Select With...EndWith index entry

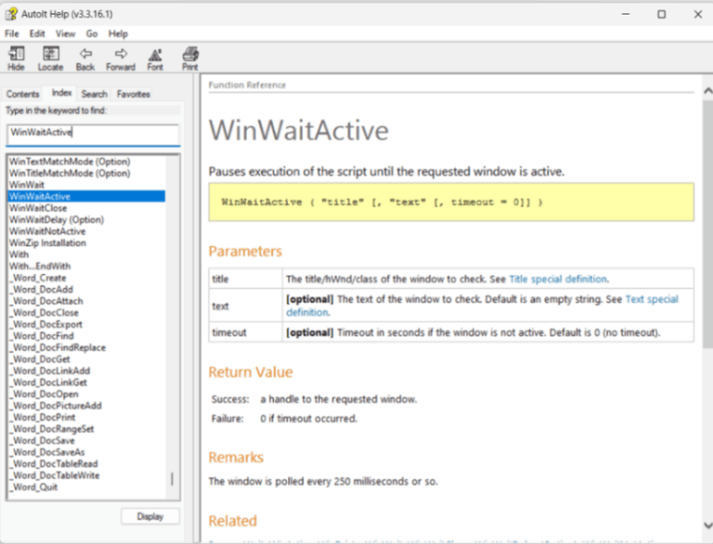coord(40,266)
